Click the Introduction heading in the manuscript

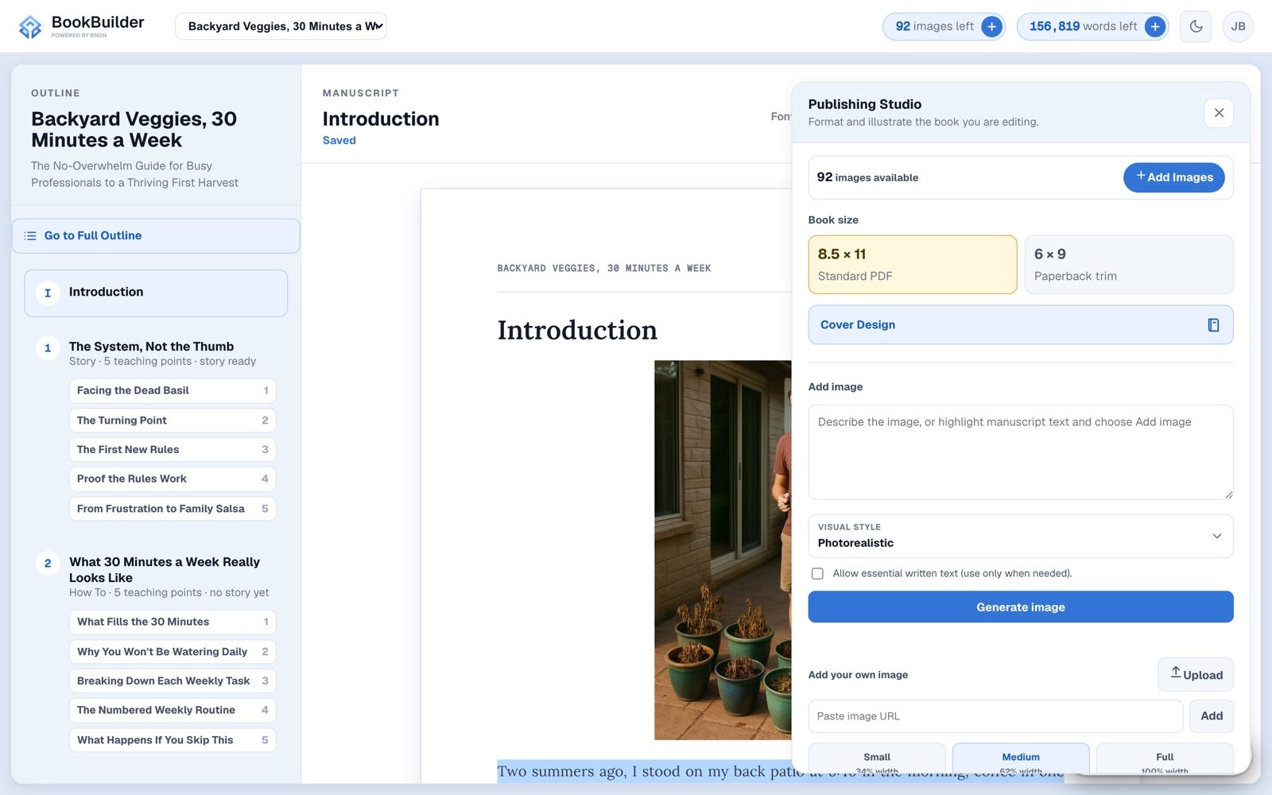tap(577, 330)
